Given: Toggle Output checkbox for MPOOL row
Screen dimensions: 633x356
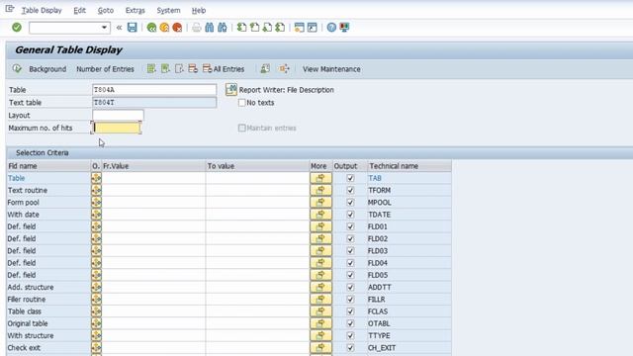Looking at the screenshot, I should pyautogui.click(x=350, y=202).
